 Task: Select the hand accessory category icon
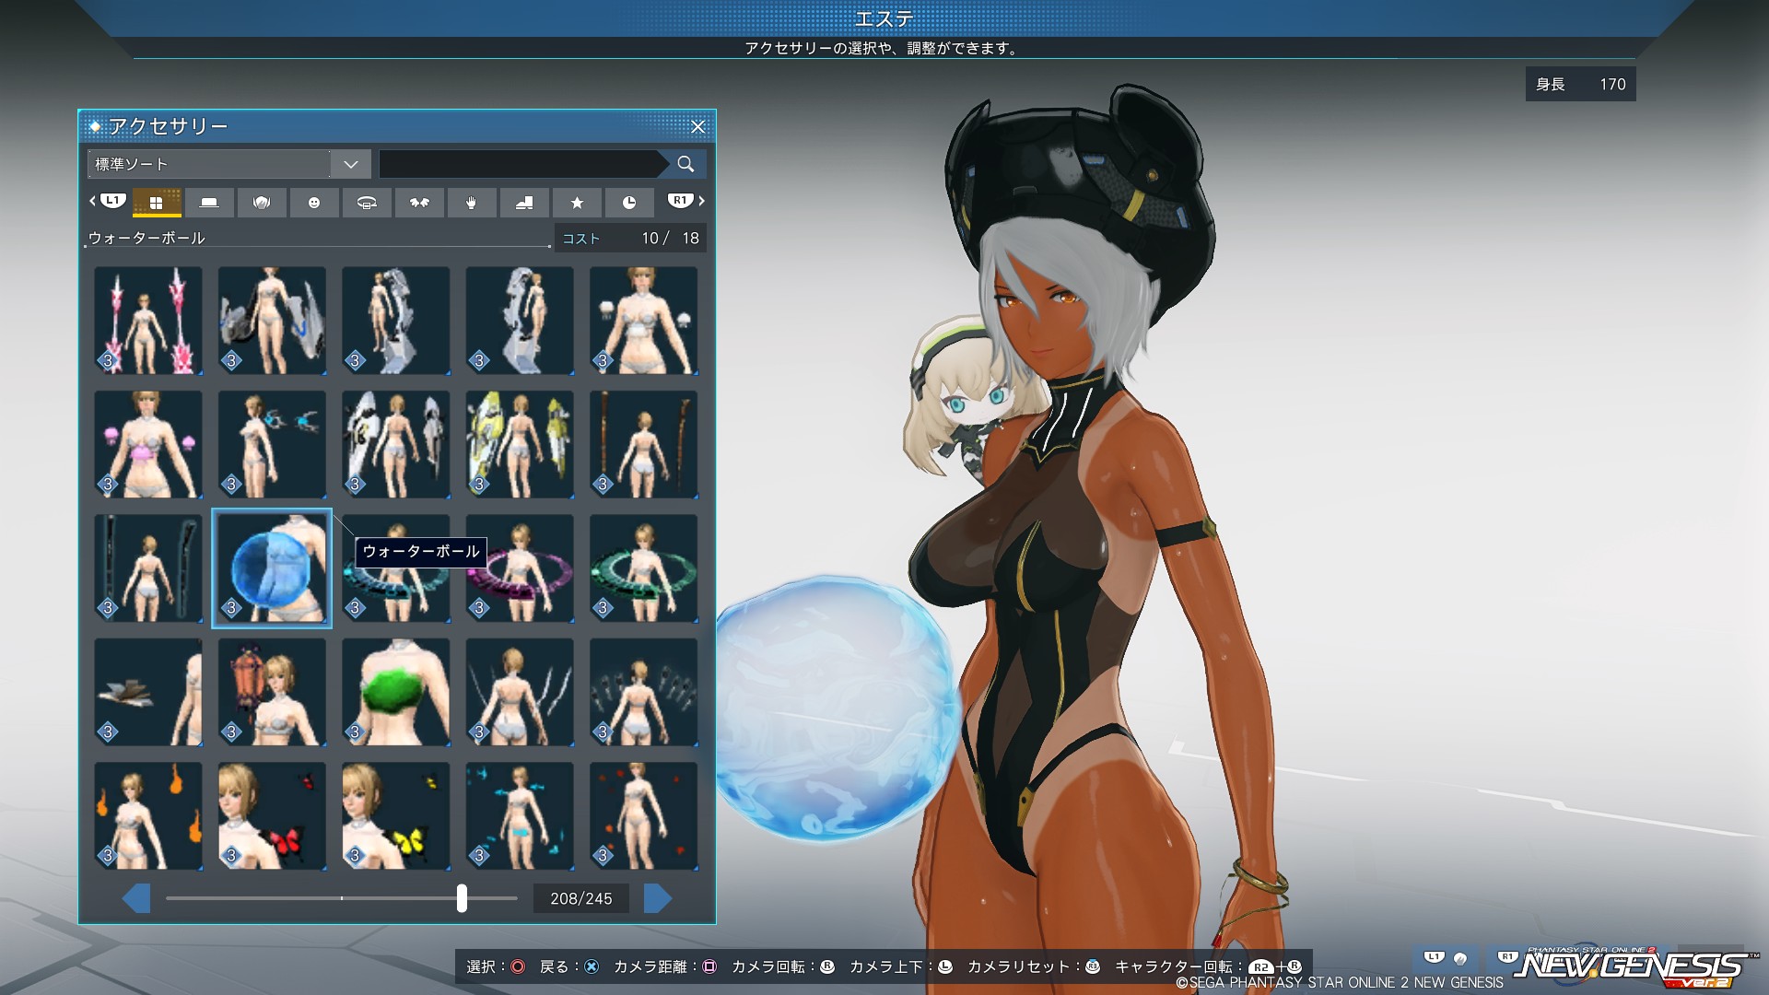[472, 203]
